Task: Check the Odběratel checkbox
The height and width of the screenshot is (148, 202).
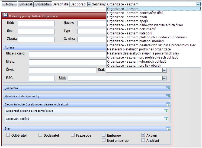Action: click(8, 135)
